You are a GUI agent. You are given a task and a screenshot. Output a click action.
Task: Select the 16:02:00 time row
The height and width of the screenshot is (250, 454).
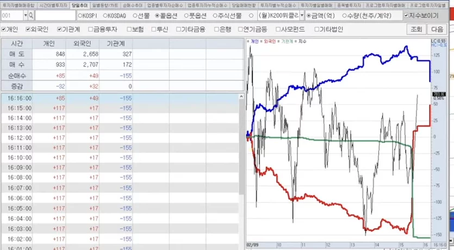[x=120, y=239]
